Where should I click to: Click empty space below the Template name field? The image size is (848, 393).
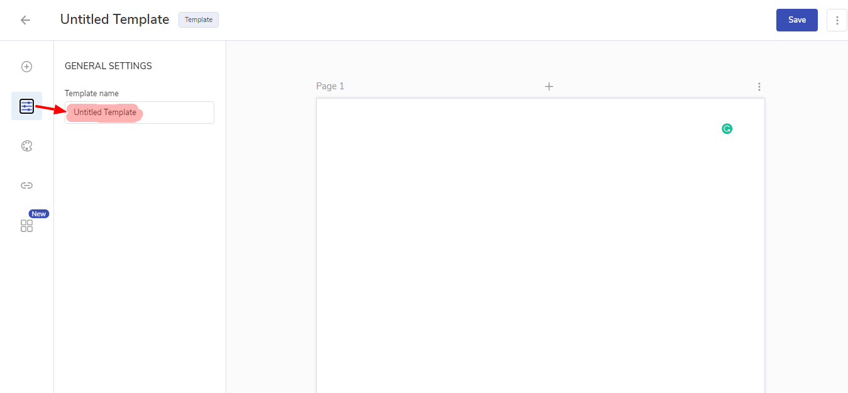pos(140,252)
